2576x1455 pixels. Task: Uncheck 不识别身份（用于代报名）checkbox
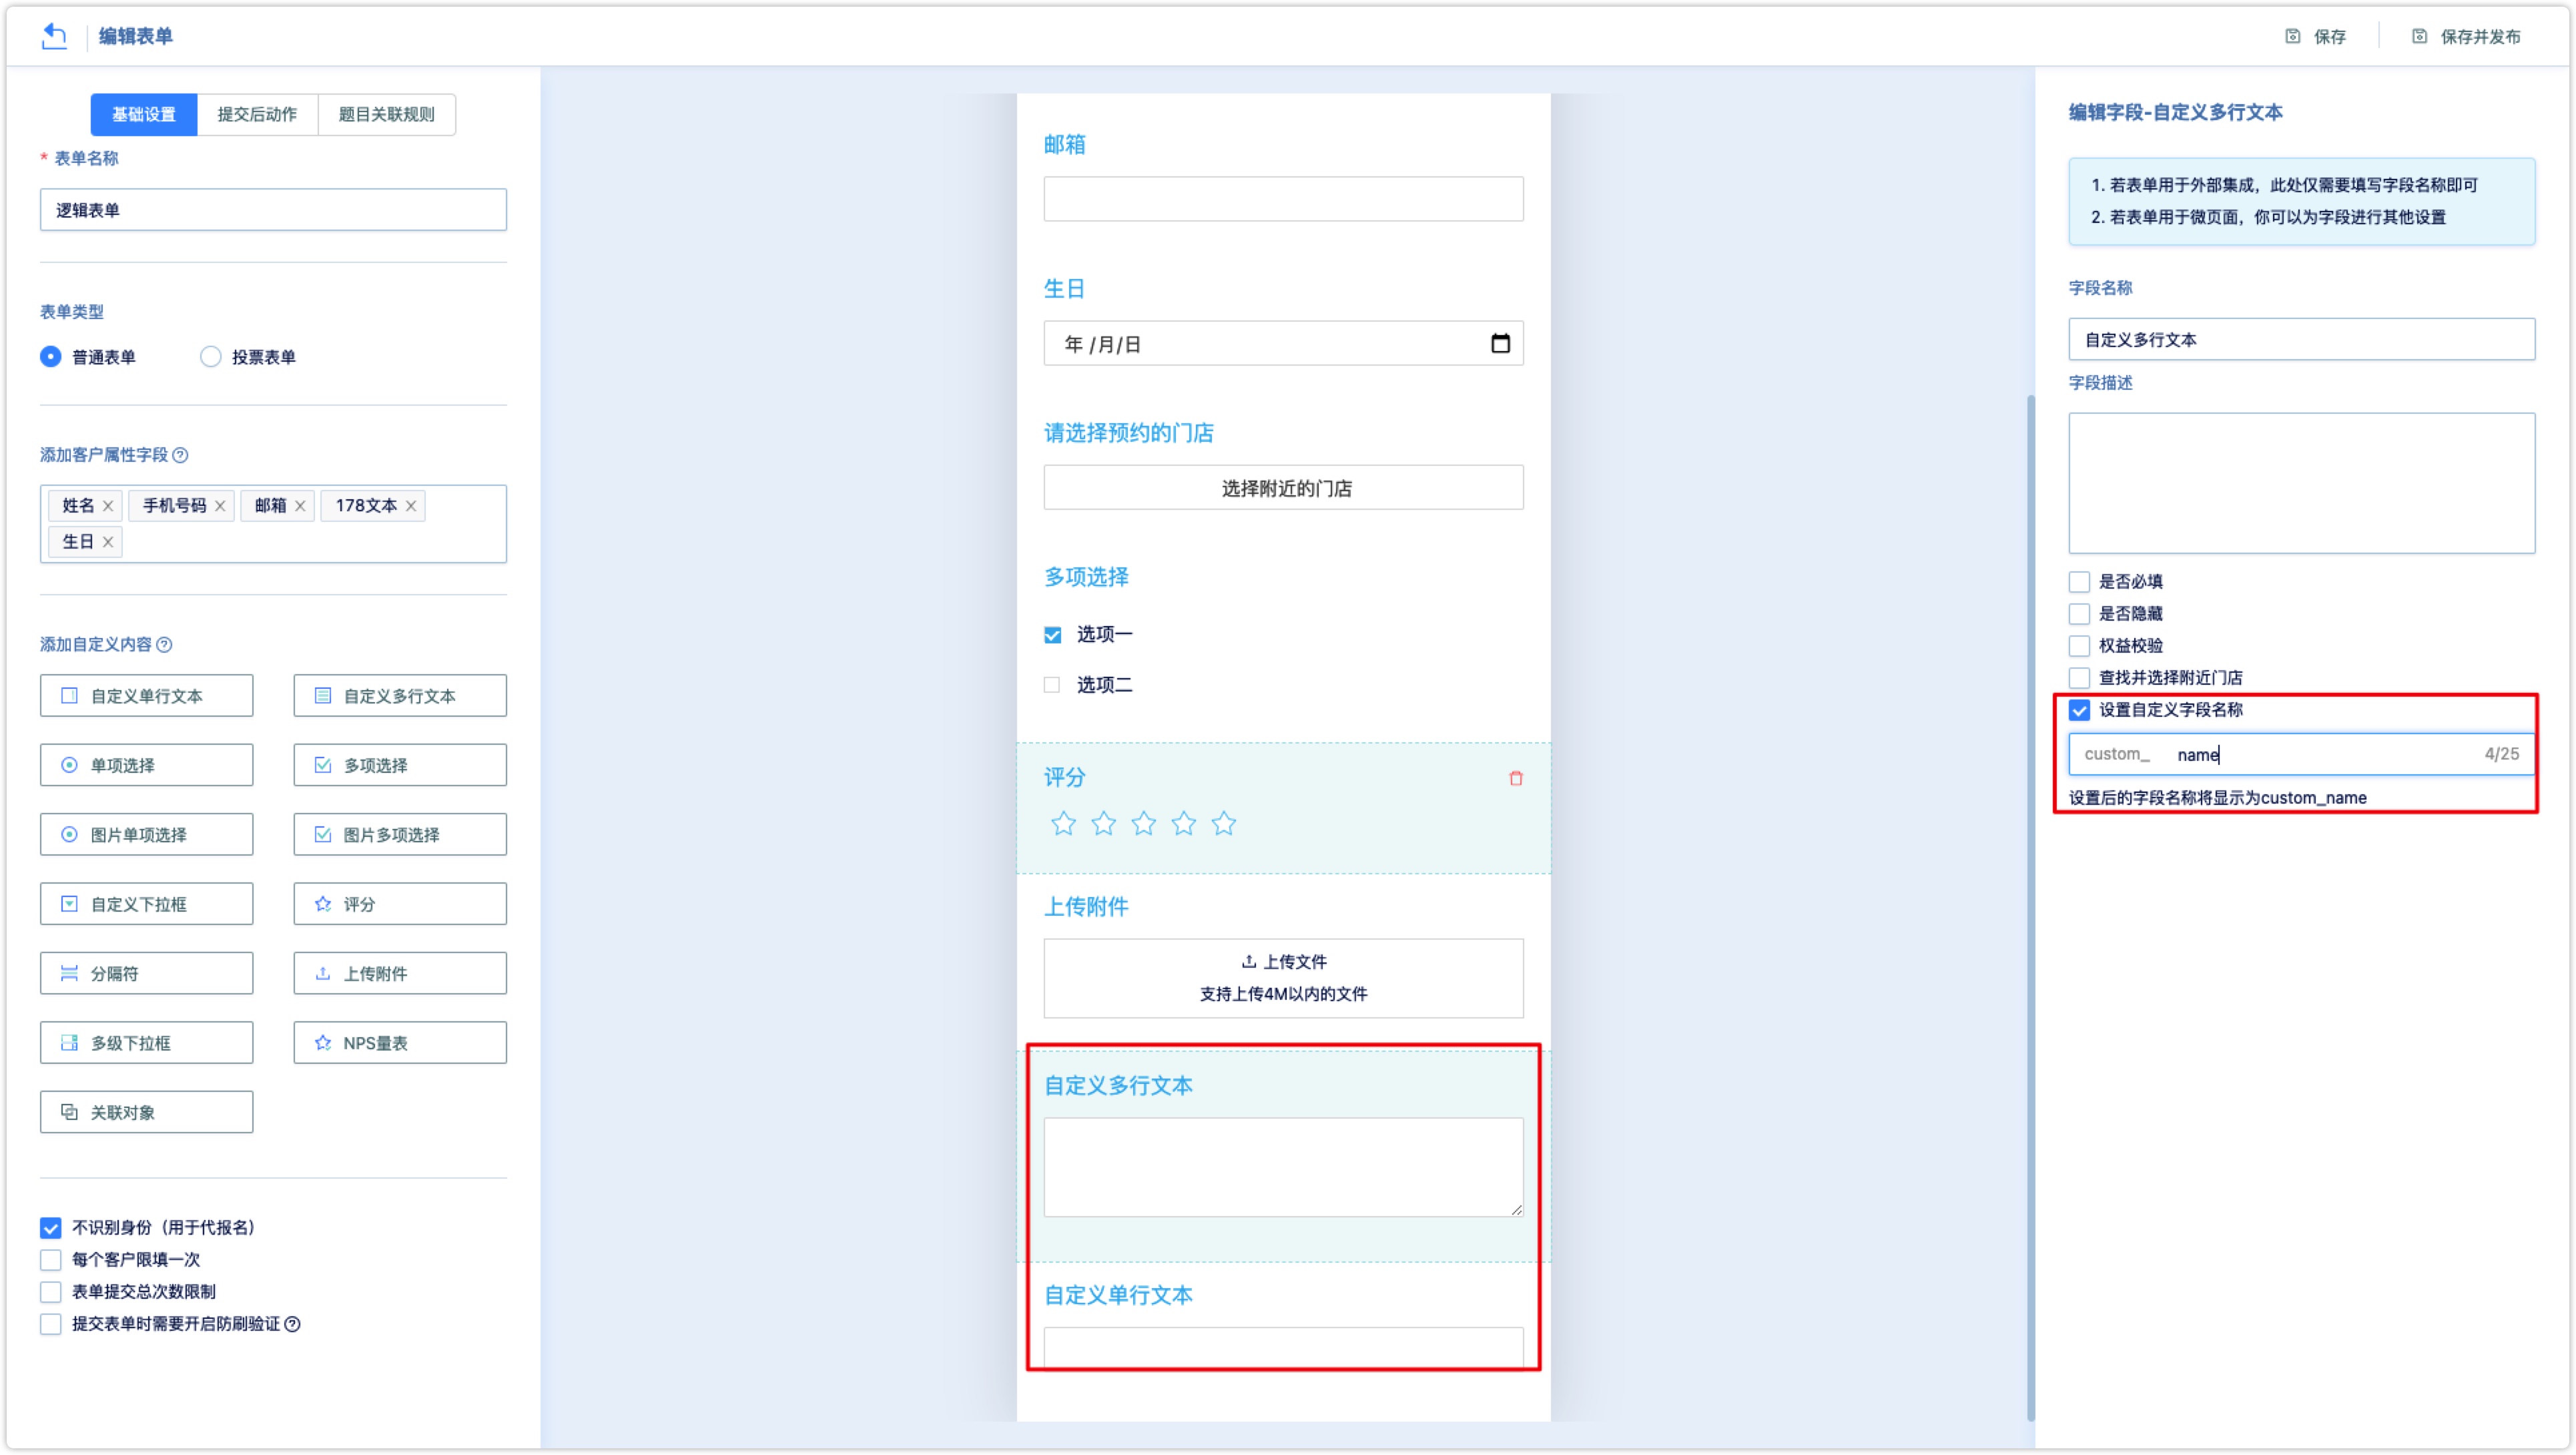pyautogui.click(x=51, y=1228)
